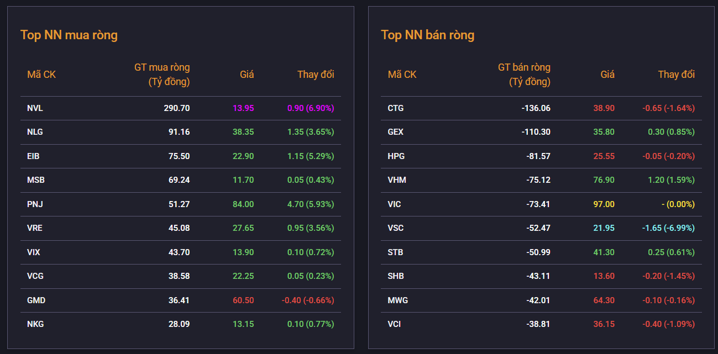The image size is (718, 354).
Task: Click SHB change -0.20 (-1.45%)
Action: click(669, 276)
